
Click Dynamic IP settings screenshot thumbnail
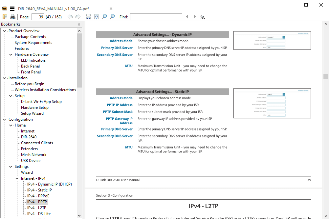tap(272, 40)
